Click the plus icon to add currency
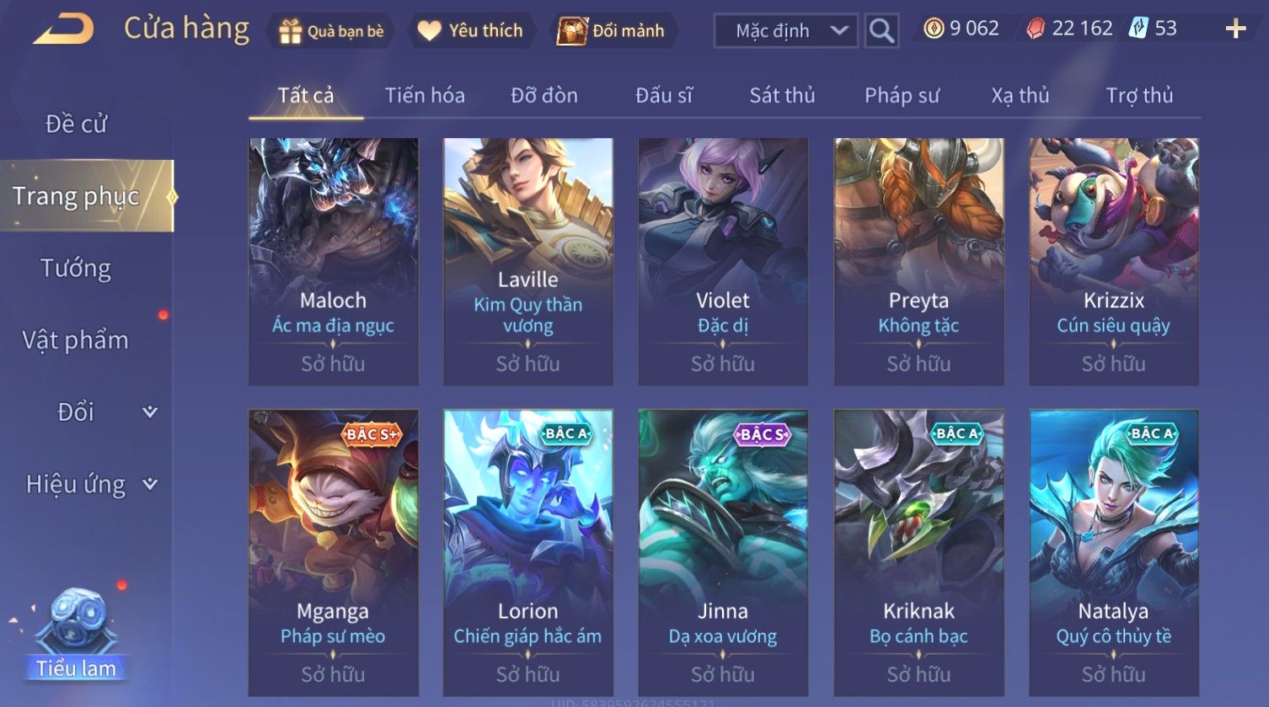 coord(1235,29)
